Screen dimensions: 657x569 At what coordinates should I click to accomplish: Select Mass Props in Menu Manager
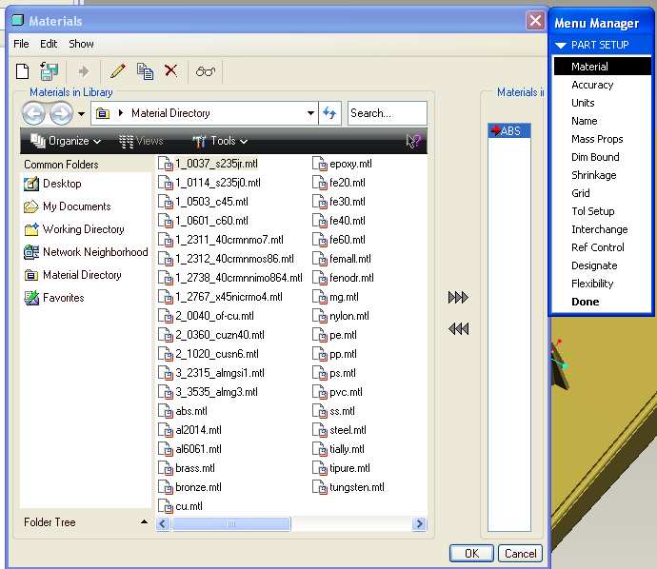tap(597, 139)
